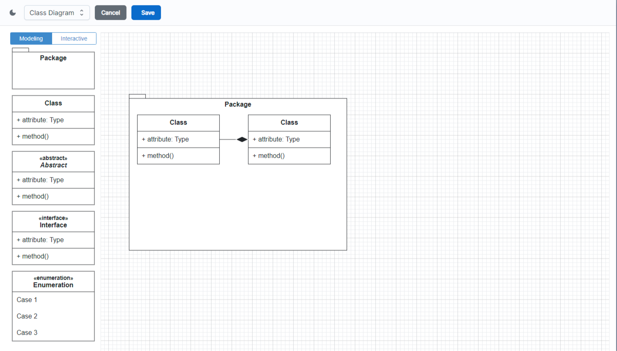617x351 pixels.
Task: Toggle dark mode with the moon icon
Action: [13, 13]
